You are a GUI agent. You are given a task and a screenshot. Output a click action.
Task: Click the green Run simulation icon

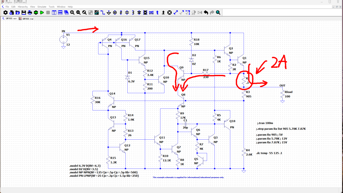42,13
